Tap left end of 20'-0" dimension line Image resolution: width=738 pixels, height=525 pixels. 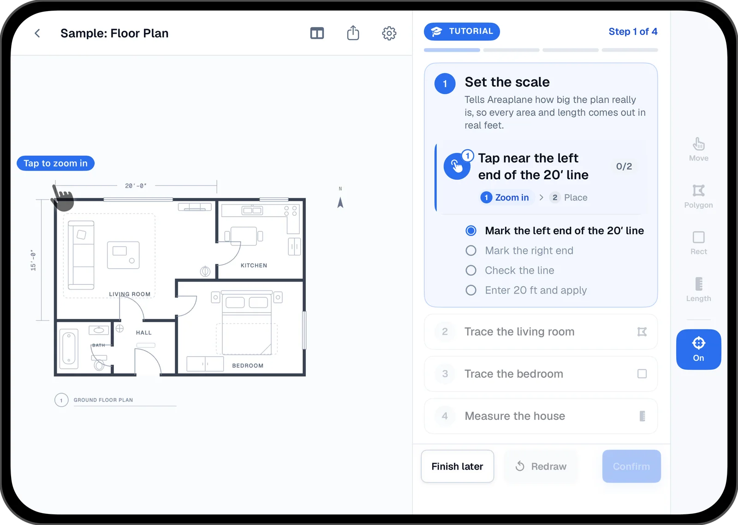tap(54, 186)
